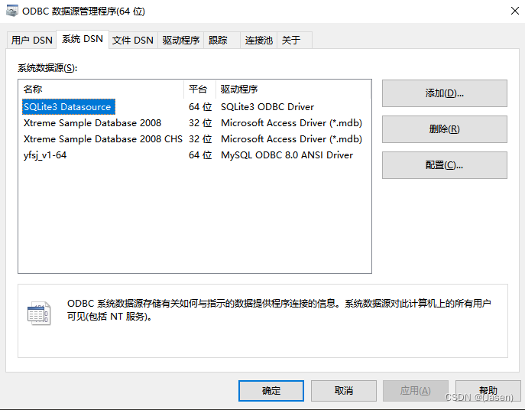Click the data source info icon
Image resolution: width=525 pixels, height=410 pixels.
coord(38,314)
